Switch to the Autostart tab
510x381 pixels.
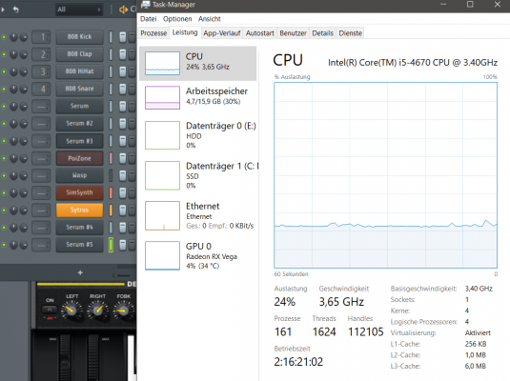[260, 33]
